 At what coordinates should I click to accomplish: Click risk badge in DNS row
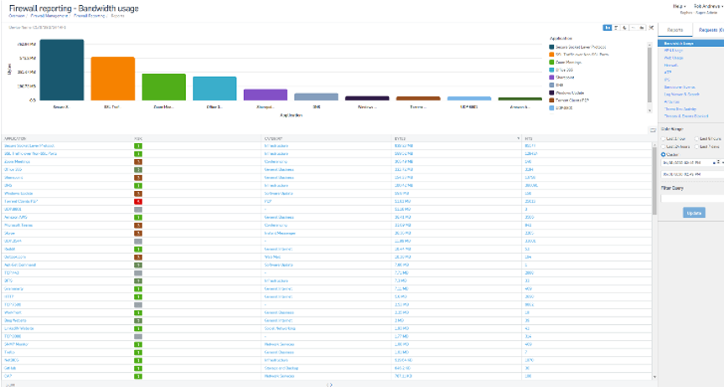pos(137,186)
